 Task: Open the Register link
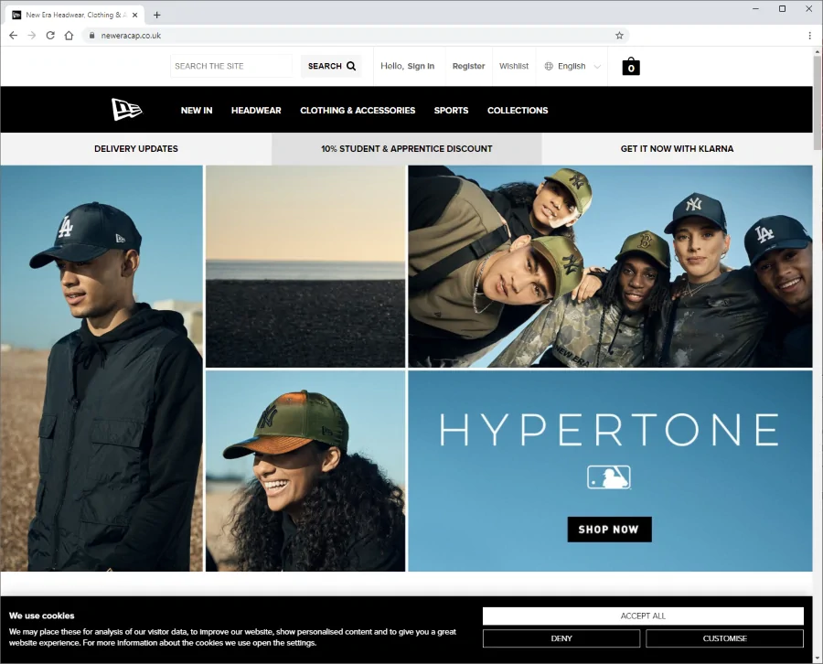coord(469,66)
